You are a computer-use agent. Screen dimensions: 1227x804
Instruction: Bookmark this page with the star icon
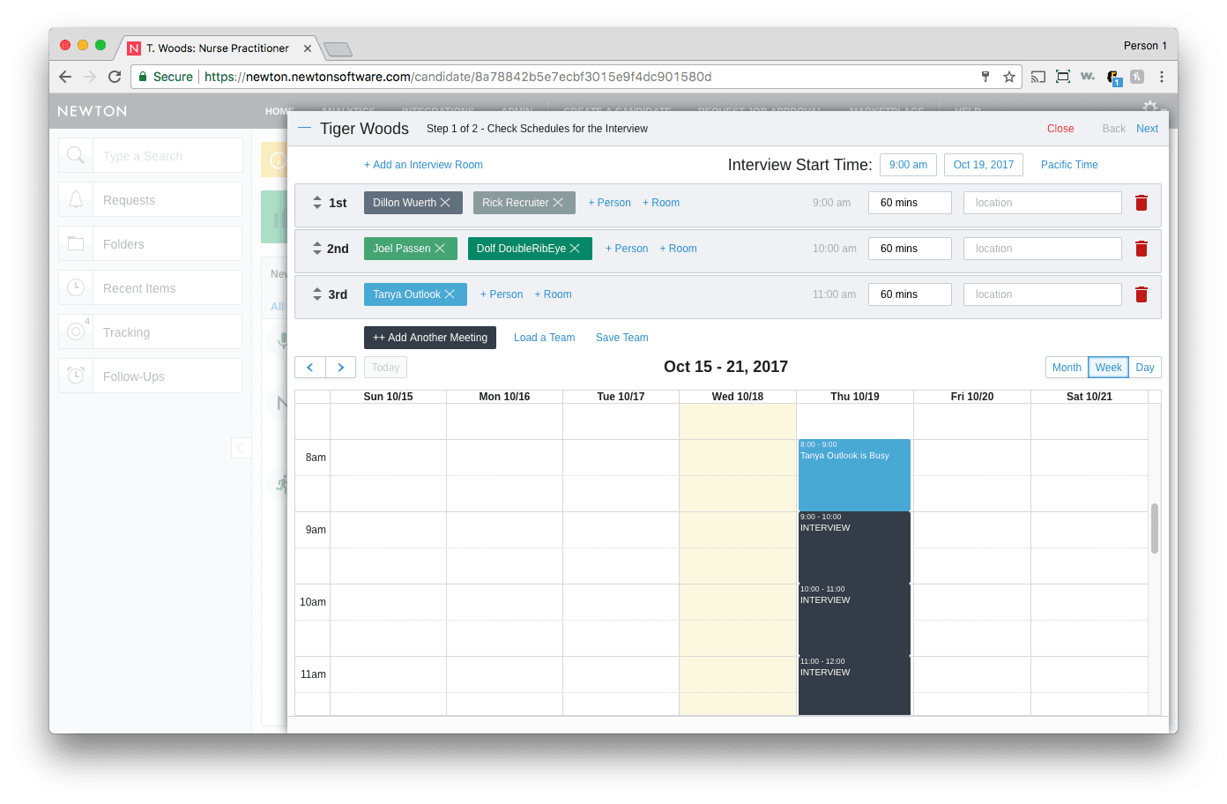pos(1009,77)
